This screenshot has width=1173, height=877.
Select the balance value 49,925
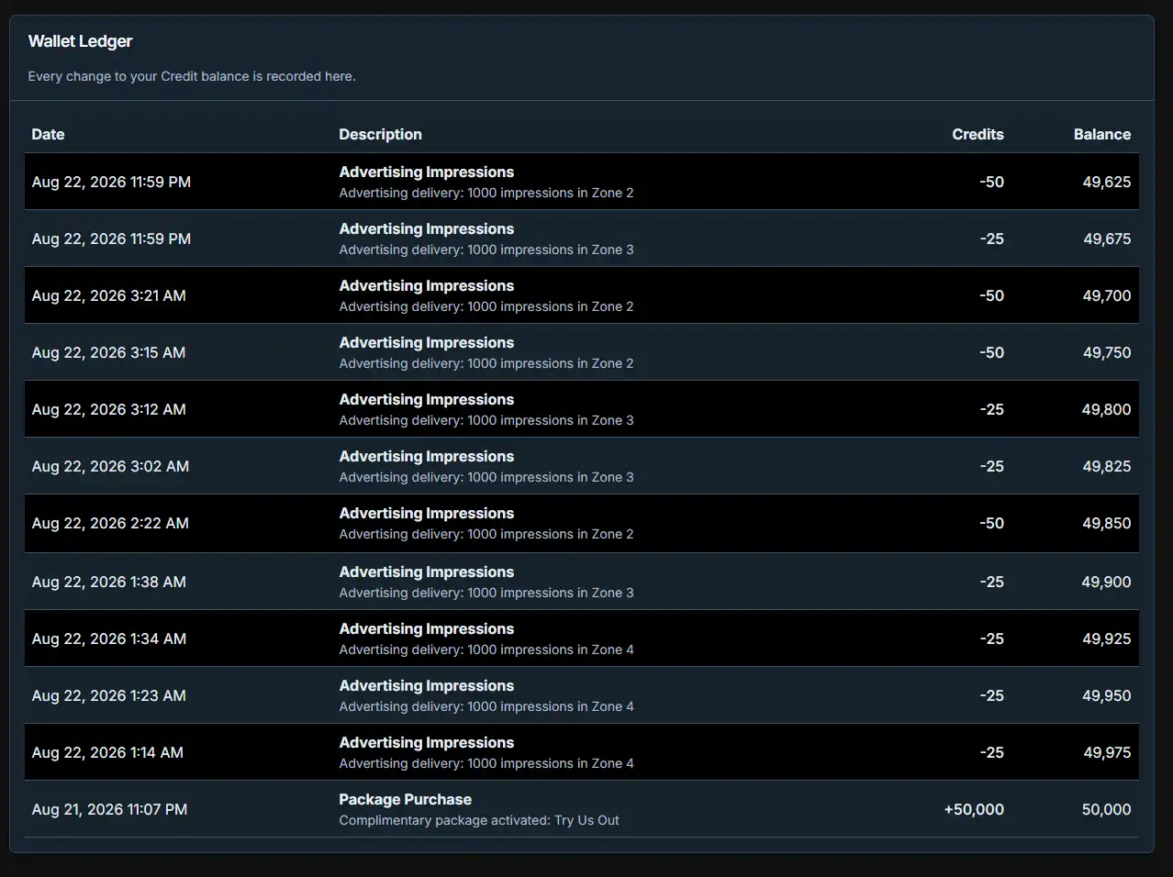tap(1106, 638)
